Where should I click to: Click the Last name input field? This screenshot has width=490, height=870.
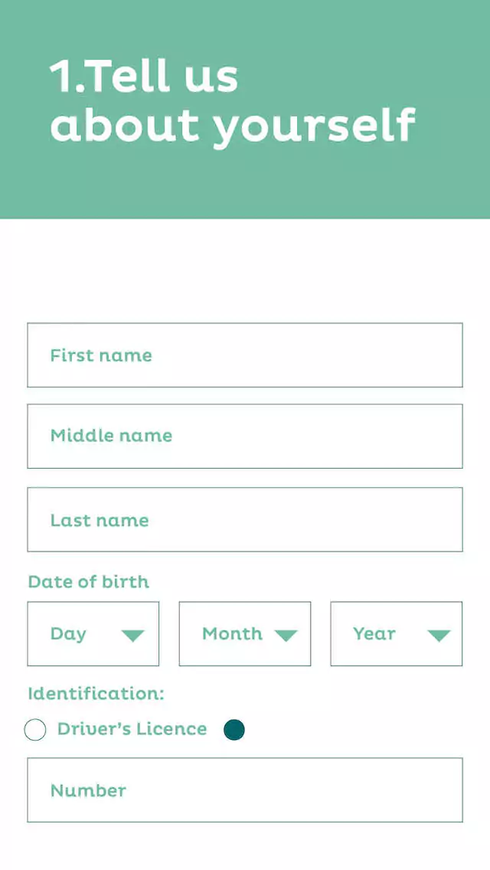coord(245,519)
